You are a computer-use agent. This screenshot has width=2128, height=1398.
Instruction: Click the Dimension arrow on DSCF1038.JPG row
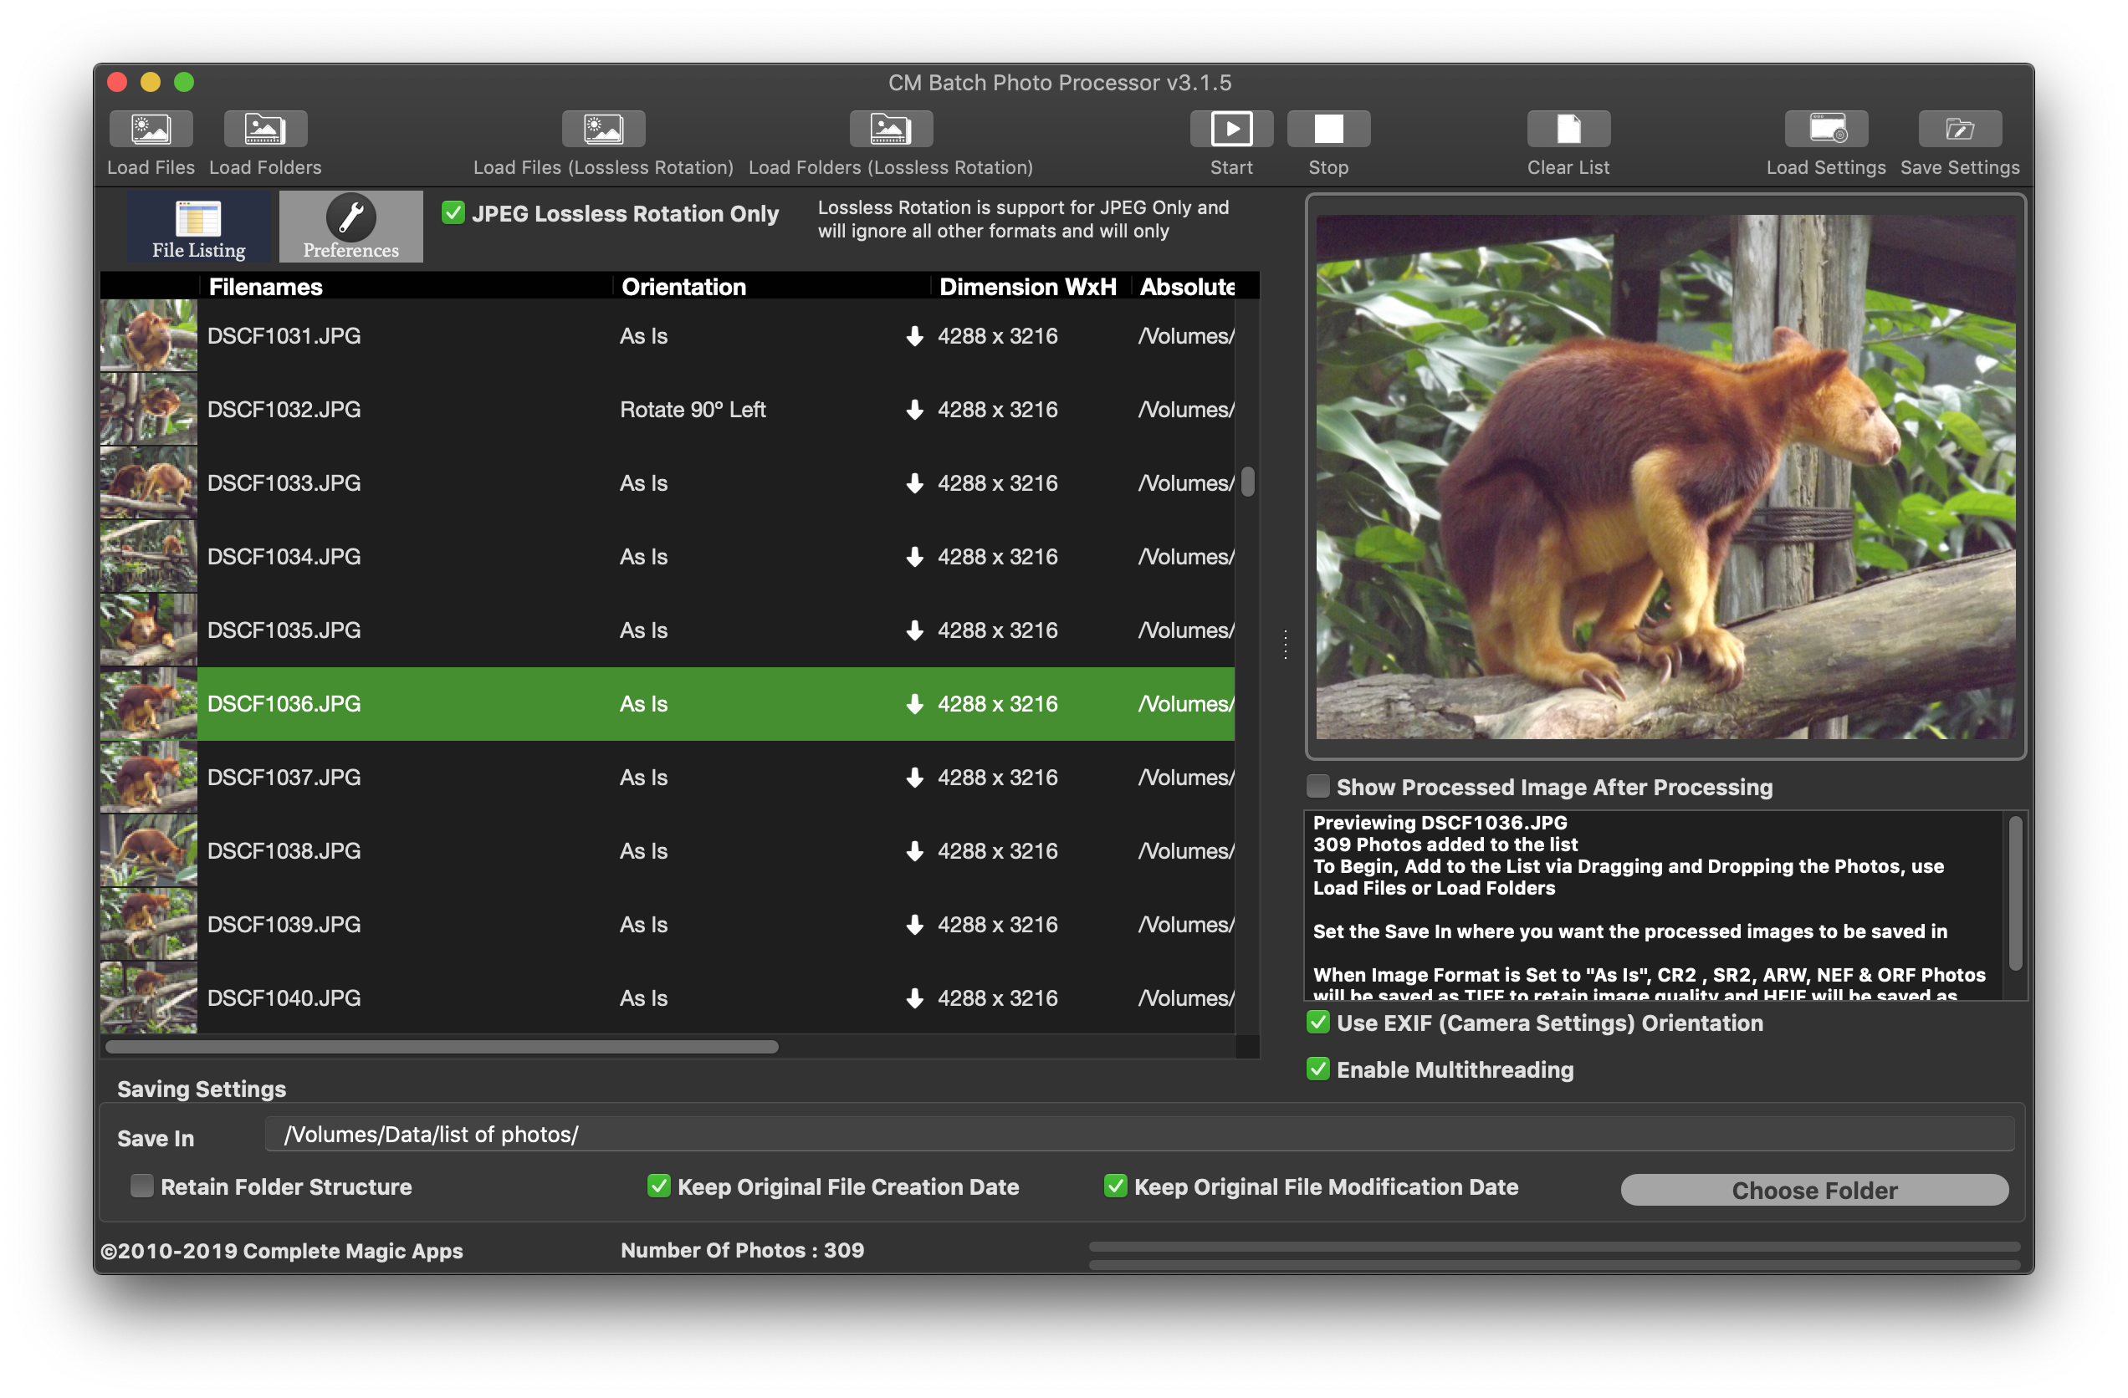[x=913, y=850]
